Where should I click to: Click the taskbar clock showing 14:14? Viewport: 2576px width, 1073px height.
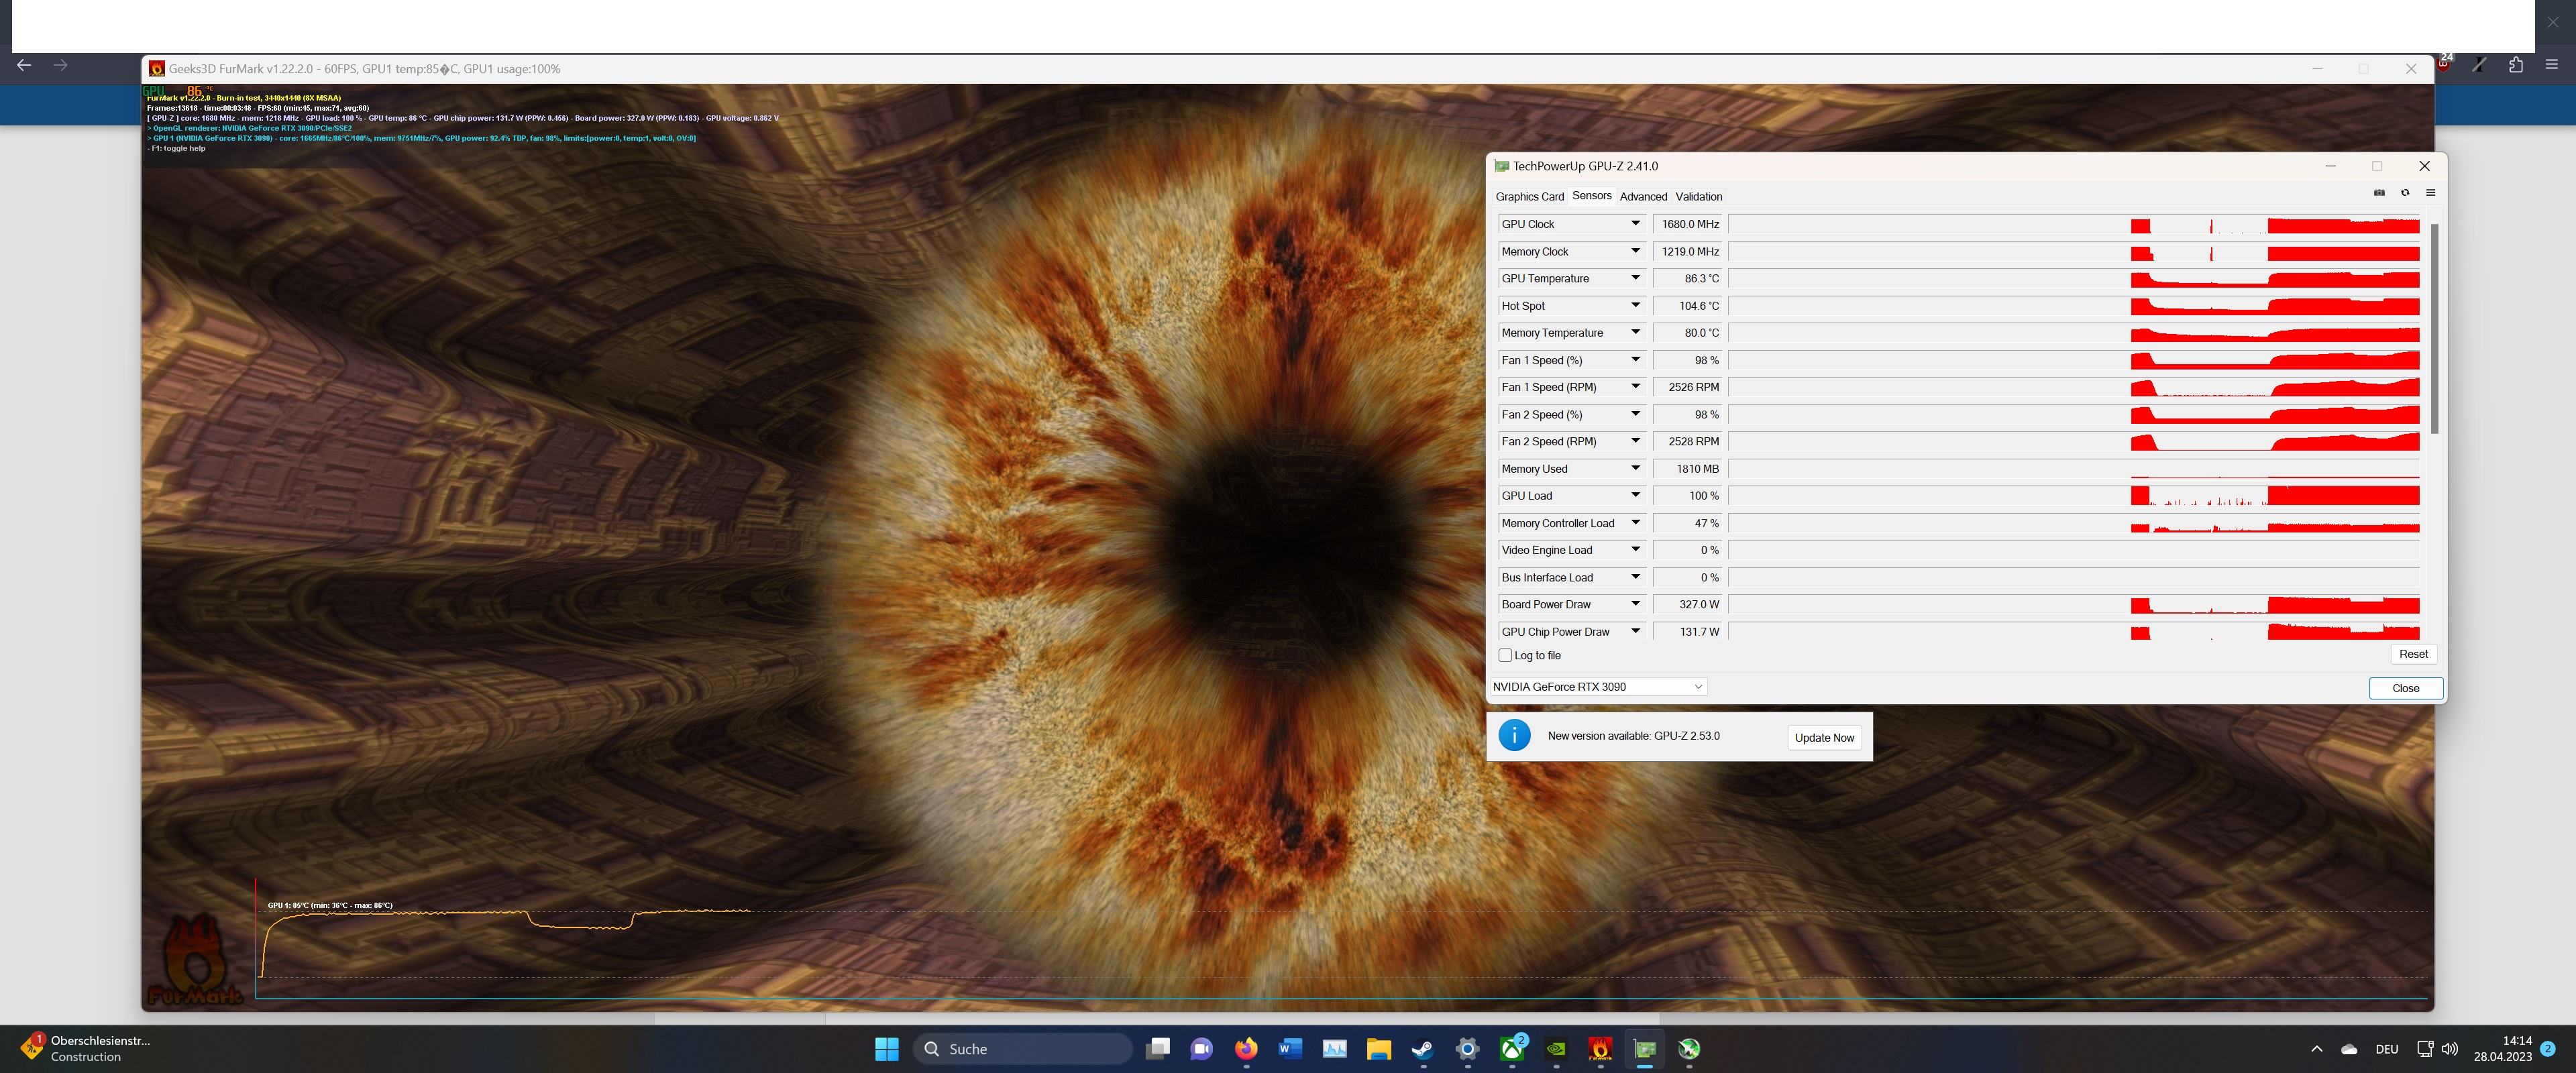click(x=2503, y=1048)
